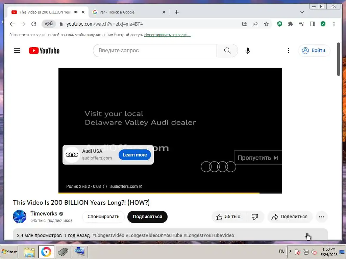Image resolution: width=346 pixels, height=259 pixels.
Task: Like the video (55 тыс.)
Action: point(228,217)
